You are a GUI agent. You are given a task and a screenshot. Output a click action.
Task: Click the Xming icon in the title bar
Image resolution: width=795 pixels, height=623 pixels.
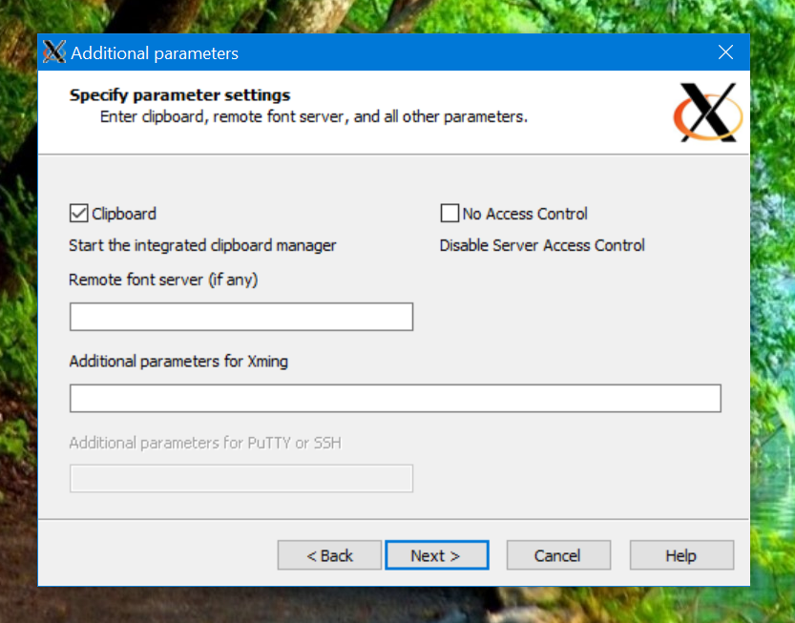(54, 52)
